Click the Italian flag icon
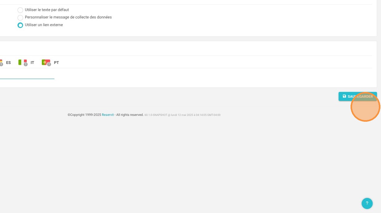The height and width of the screenshot is (213, 381). 22,62
